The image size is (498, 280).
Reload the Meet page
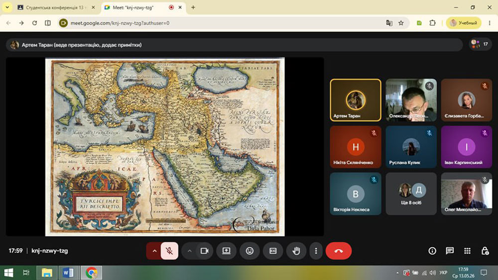(x=34, y=23)
